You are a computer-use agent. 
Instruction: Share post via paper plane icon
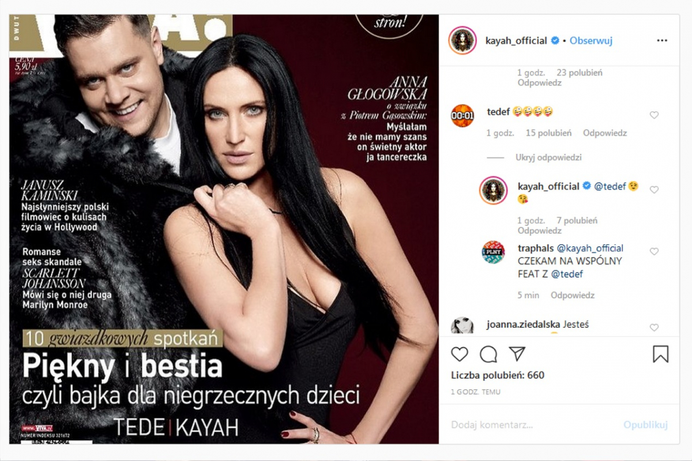coord(517,353)
